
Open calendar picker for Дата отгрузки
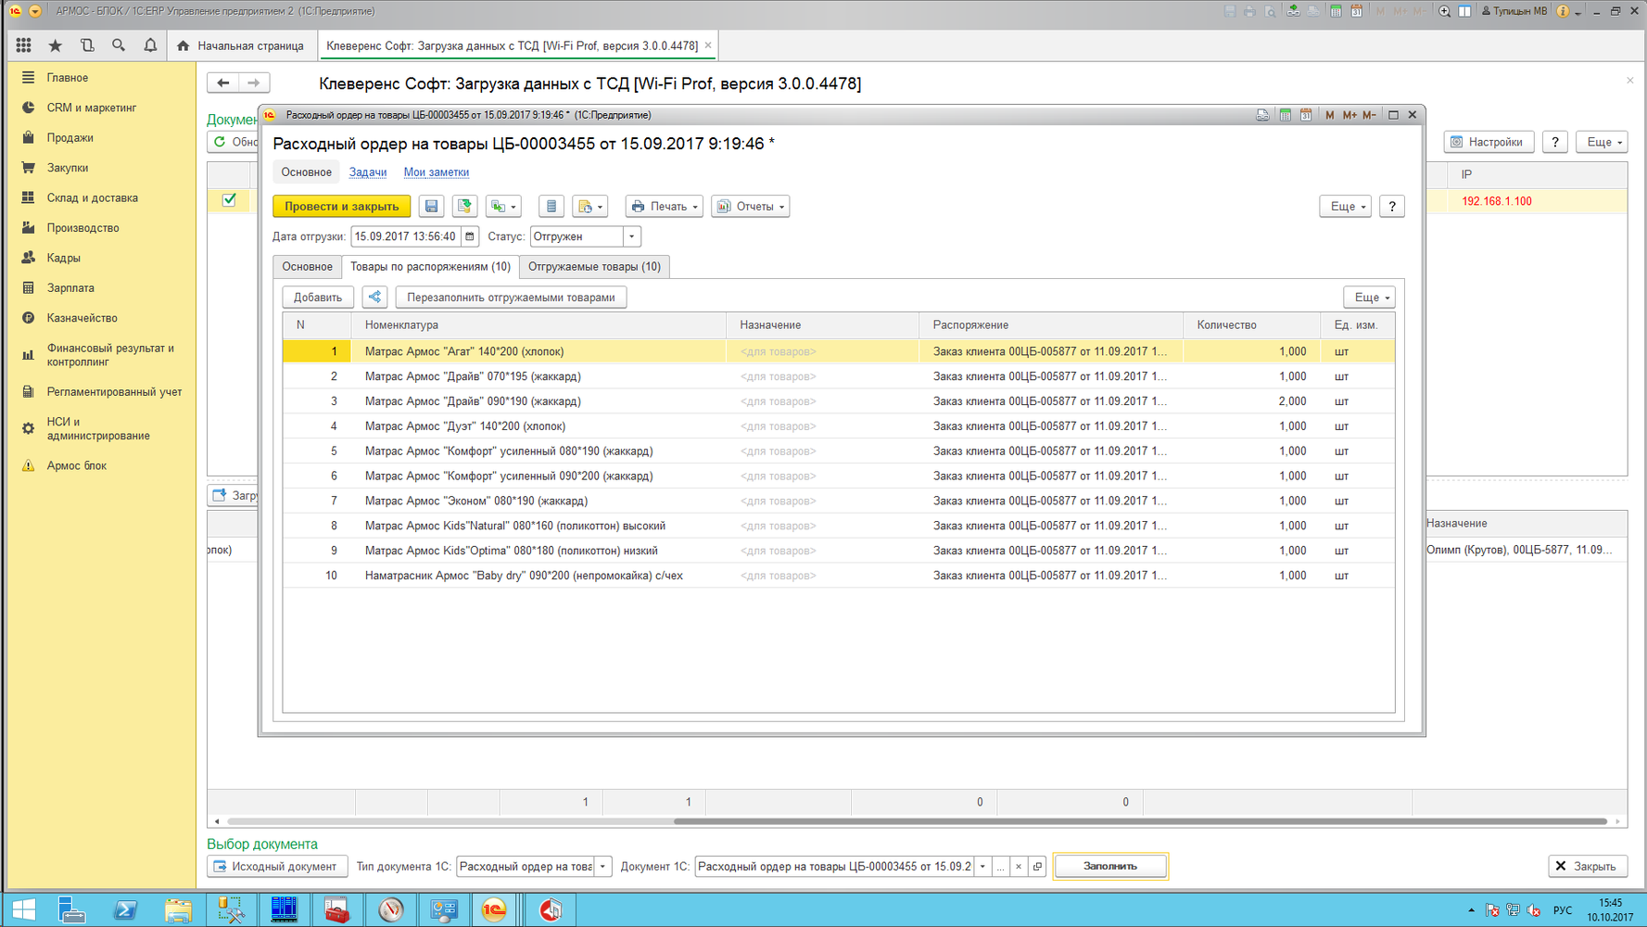[470, 236]
